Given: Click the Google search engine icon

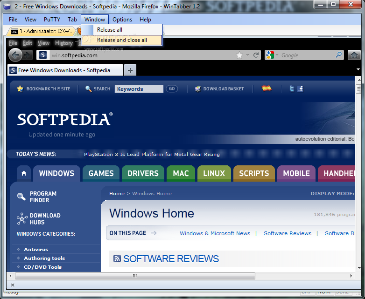Looking at the screenshot, I should [270, 55].
